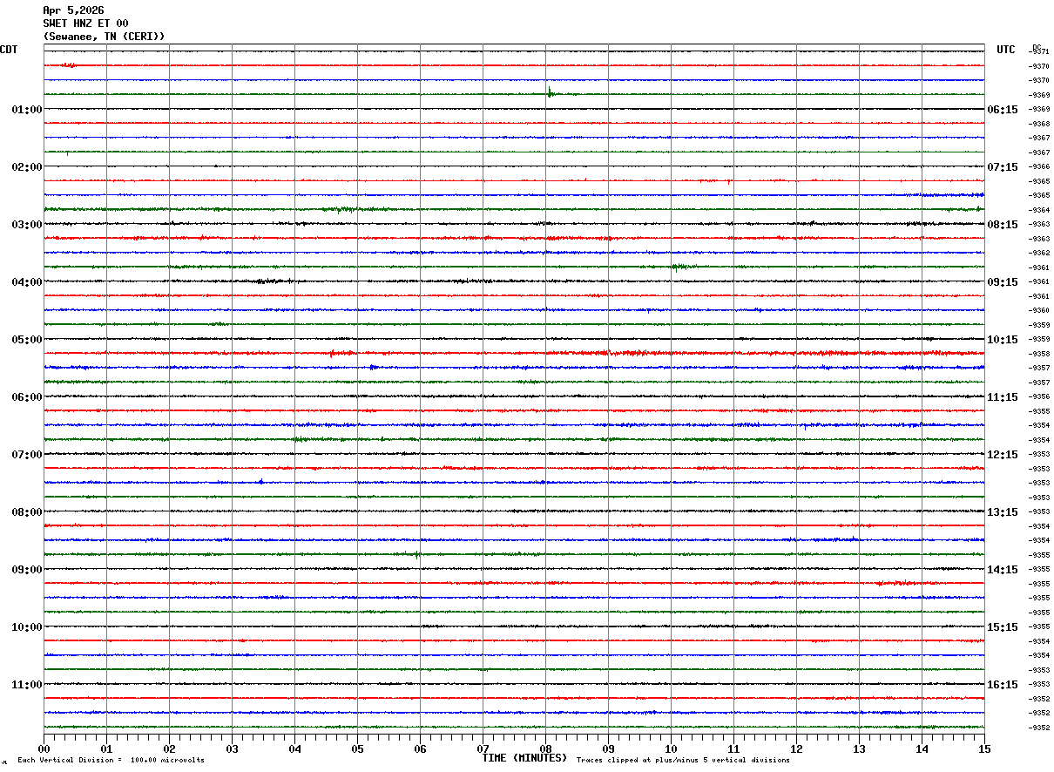Click the Traces clipped at plus/minus note

(683, 761)
